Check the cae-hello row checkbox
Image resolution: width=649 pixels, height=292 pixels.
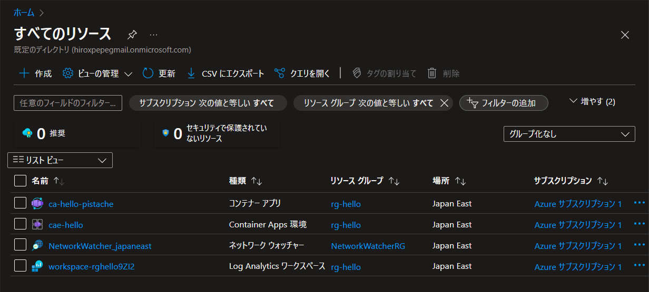(x=20, y=224)
